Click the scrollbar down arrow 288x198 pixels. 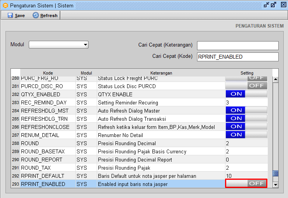pos(275,184)
